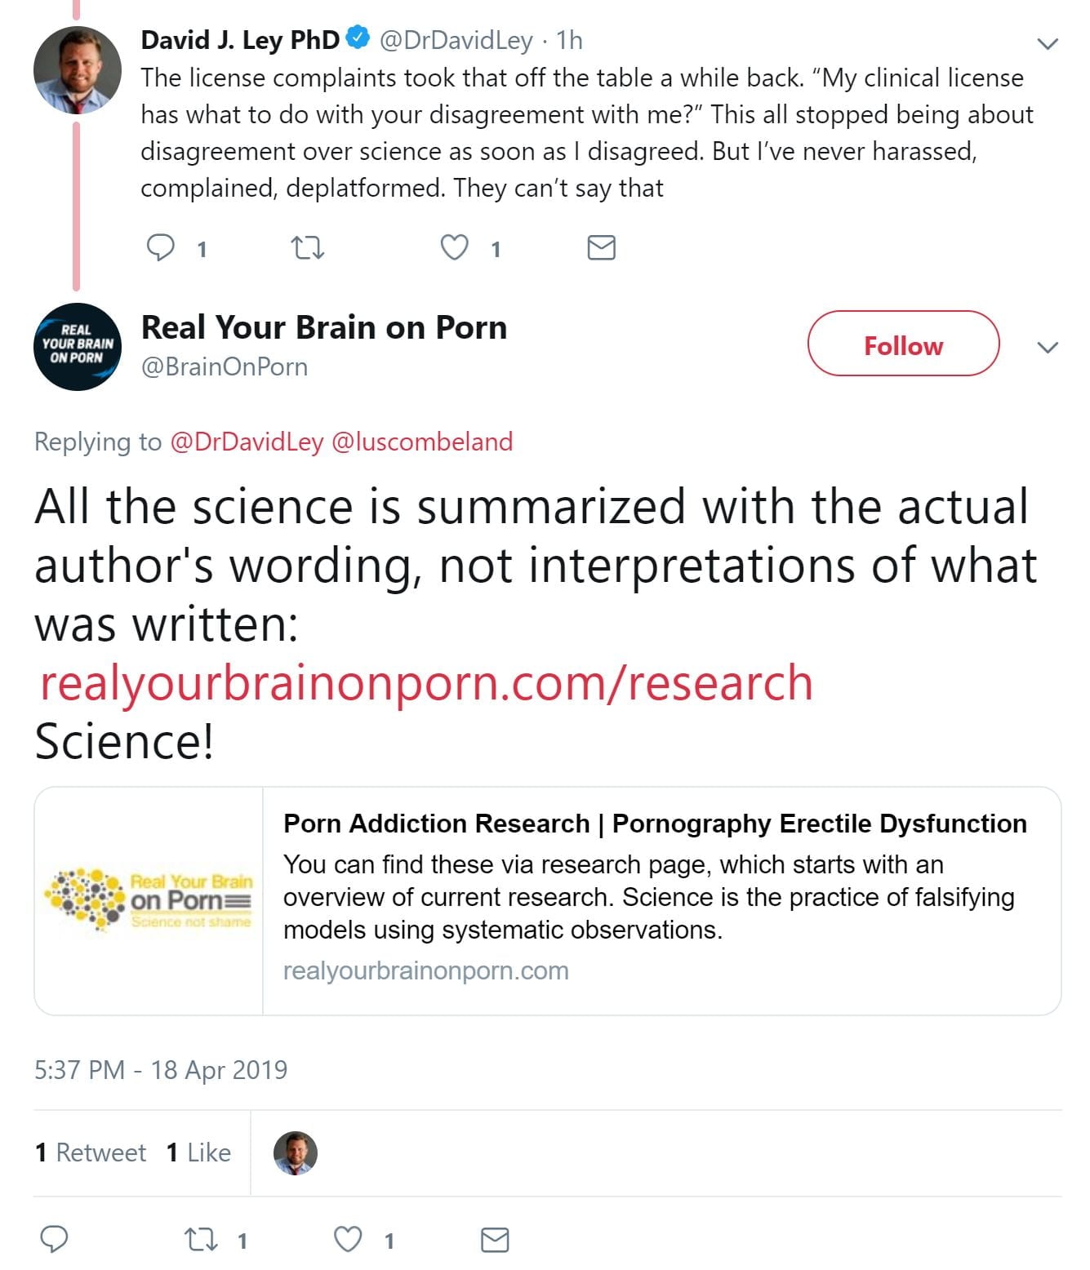
Task: View the 1 Like list
Action: pos(198,1152)
